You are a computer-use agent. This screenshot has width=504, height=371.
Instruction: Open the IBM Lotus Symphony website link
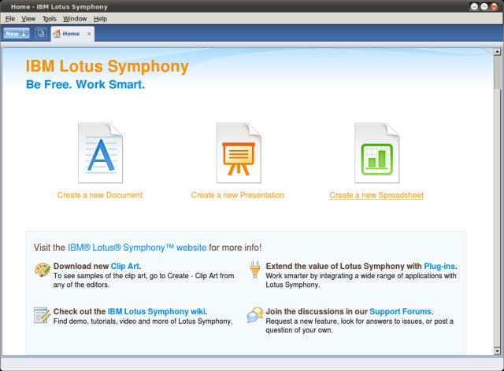click(137, 248)
